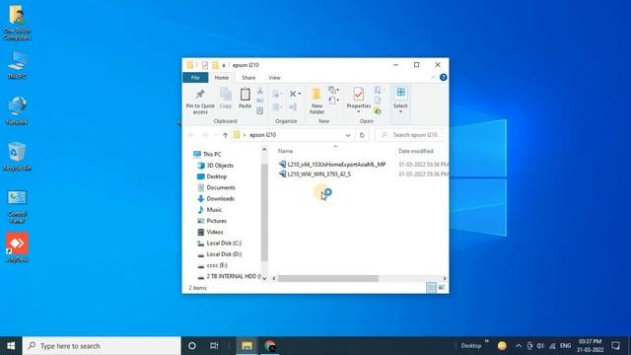Click Pin to Quick access in ribbon
631x355 pixels.
pyautogui.click(x=200, y=101)
